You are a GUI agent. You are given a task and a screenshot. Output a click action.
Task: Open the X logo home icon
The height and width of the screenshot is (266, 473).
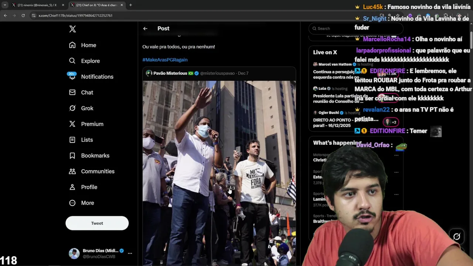[72, 29]
